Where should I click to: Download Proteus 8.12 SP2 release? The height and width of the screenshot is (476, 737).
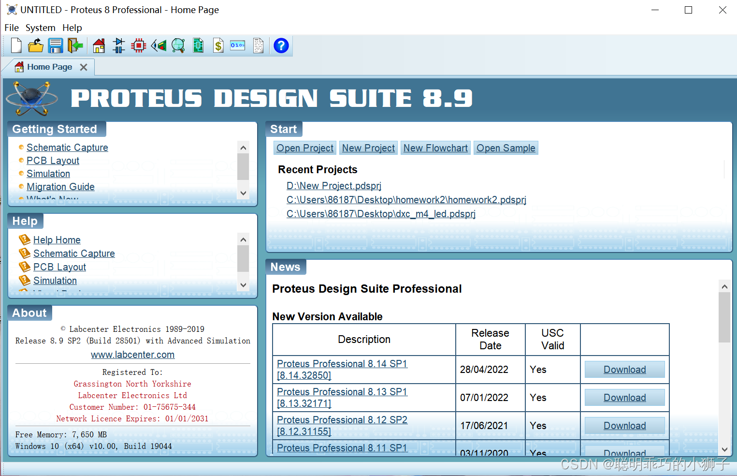click(624, 426)
